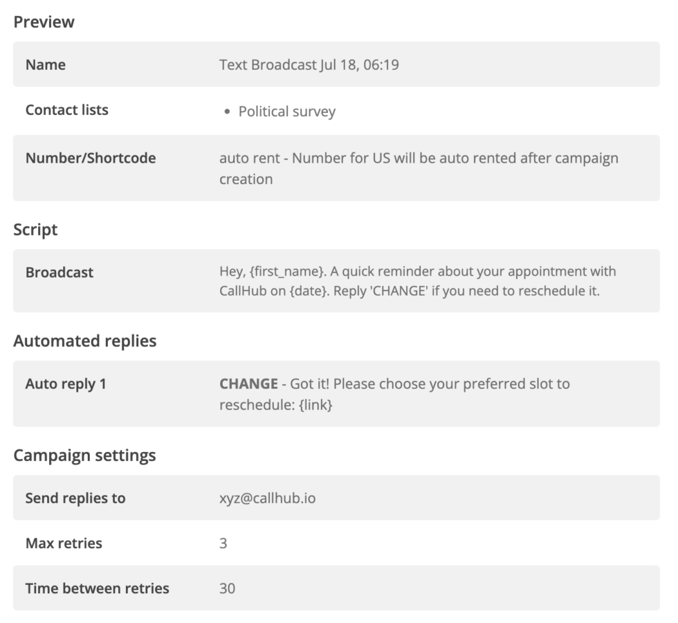Click the auto rent number description text
Screen dimensions: 678x623
419,168
